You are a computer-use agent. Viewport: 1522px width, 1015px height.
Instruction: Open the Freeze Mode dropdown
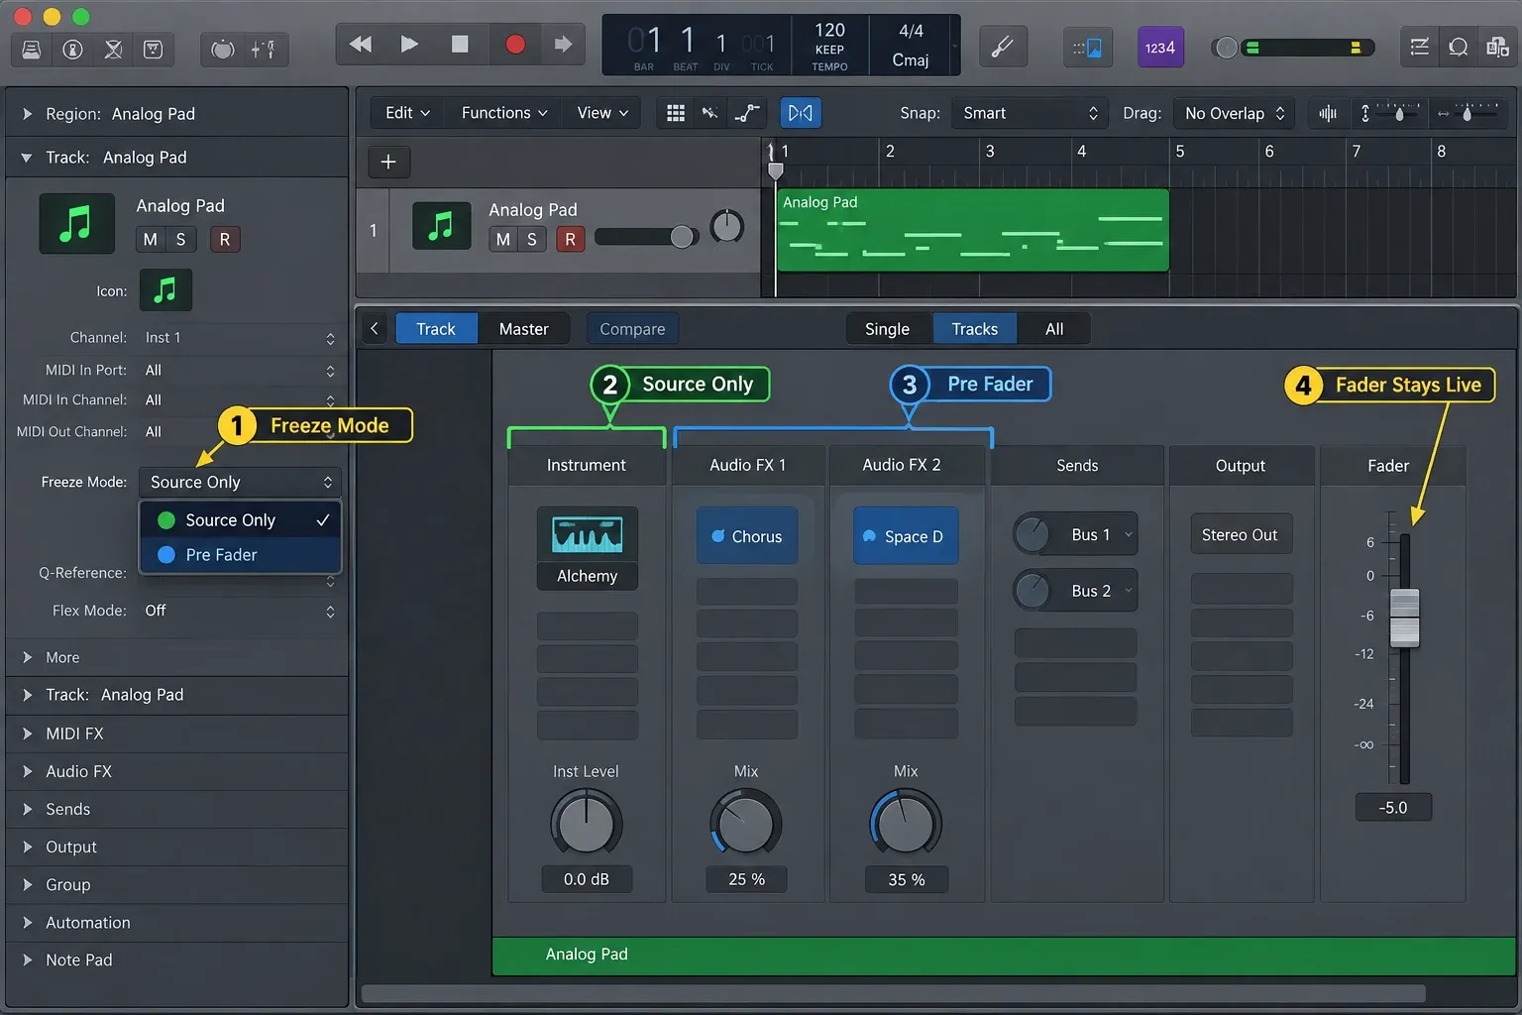coord(240,482)
